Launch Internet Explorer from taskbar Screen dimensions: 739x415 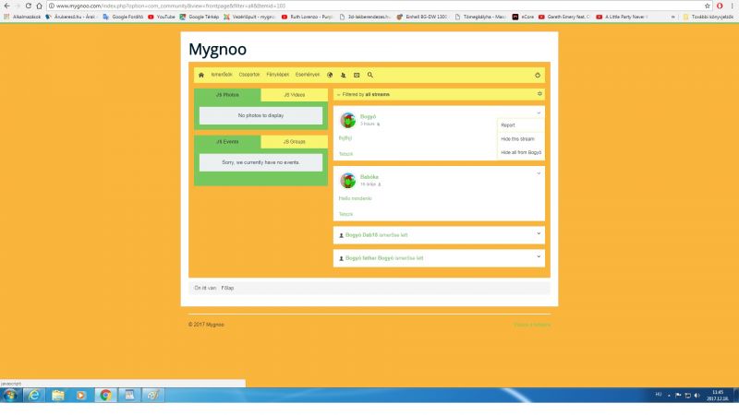[34, 396]
